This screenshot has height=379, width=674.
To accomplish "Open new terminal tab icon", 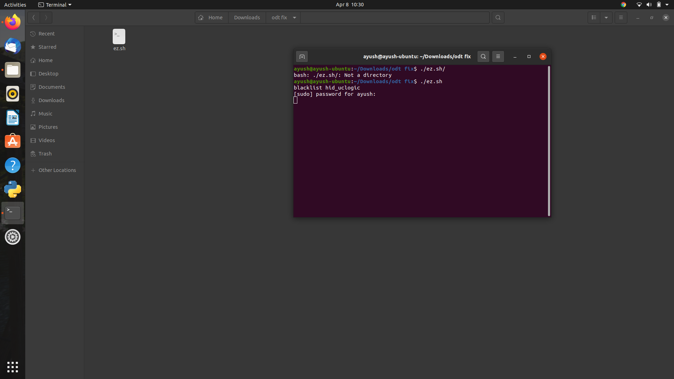I will 302,56.
